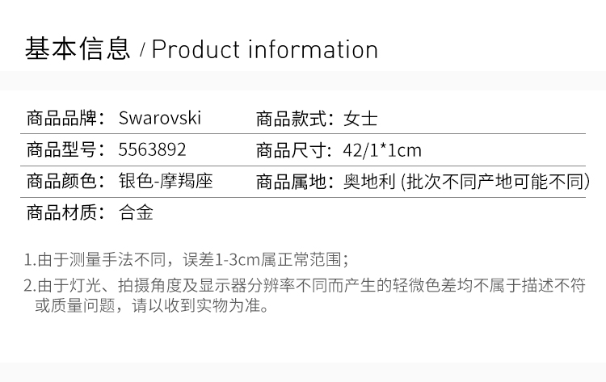Click the 批次不同产地可能不同 parenthetical note
The height and width of the screenshot is (382, 606).
pos(495,182)
